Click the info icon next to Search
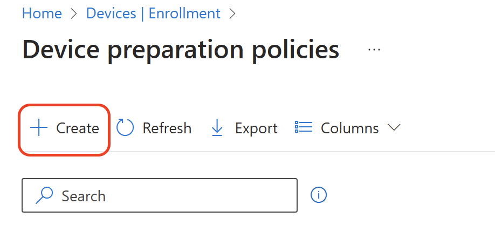This screenshot has height=245, width=495. click(319, 195)
